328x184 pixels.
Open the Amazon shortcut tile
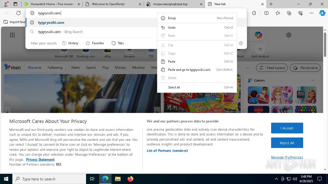(x=129, y=52)
